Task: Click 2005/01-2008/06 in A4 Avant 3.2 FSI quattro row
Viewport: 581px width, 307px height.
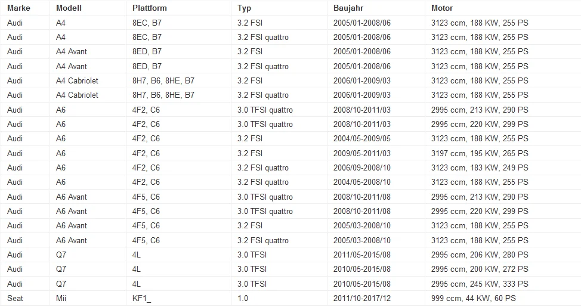Action: tap(361, 66)
